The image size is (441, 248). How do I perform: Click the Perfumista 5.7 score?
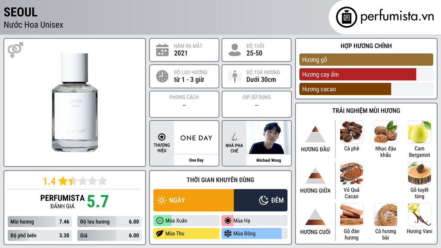(x=98, y=201)
